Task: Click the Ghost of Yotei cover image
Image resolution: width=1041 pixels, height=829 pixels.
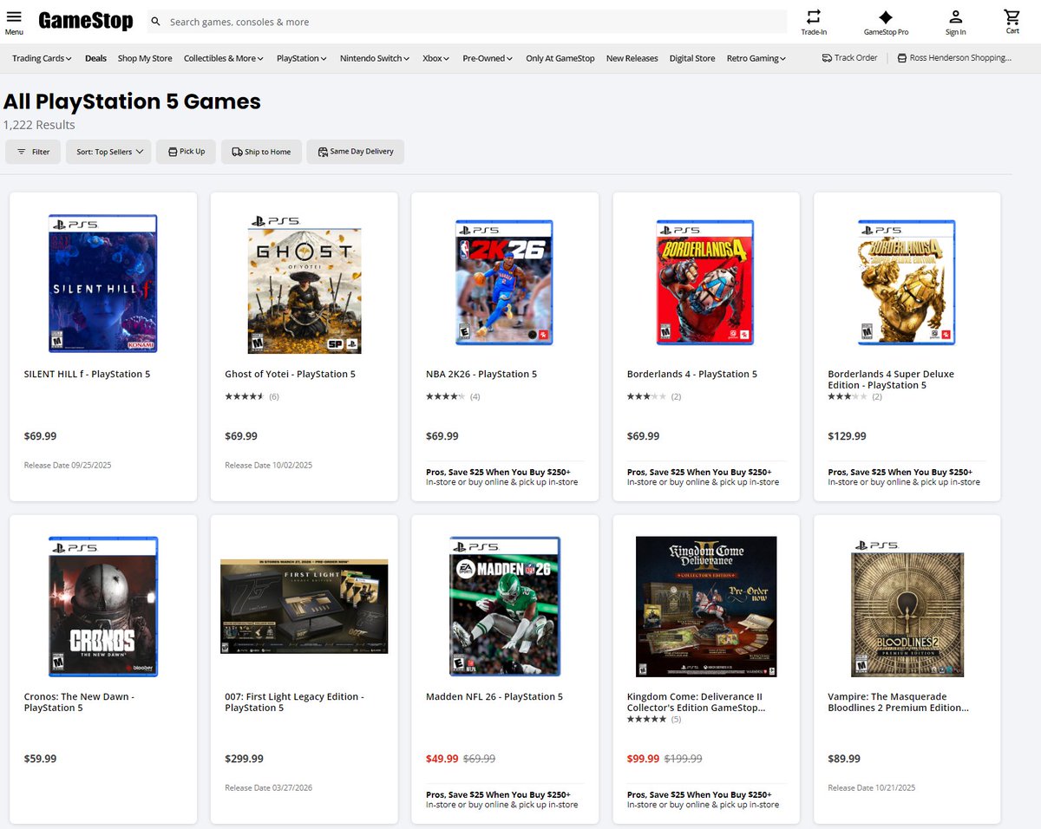Action: click(304, 284)
